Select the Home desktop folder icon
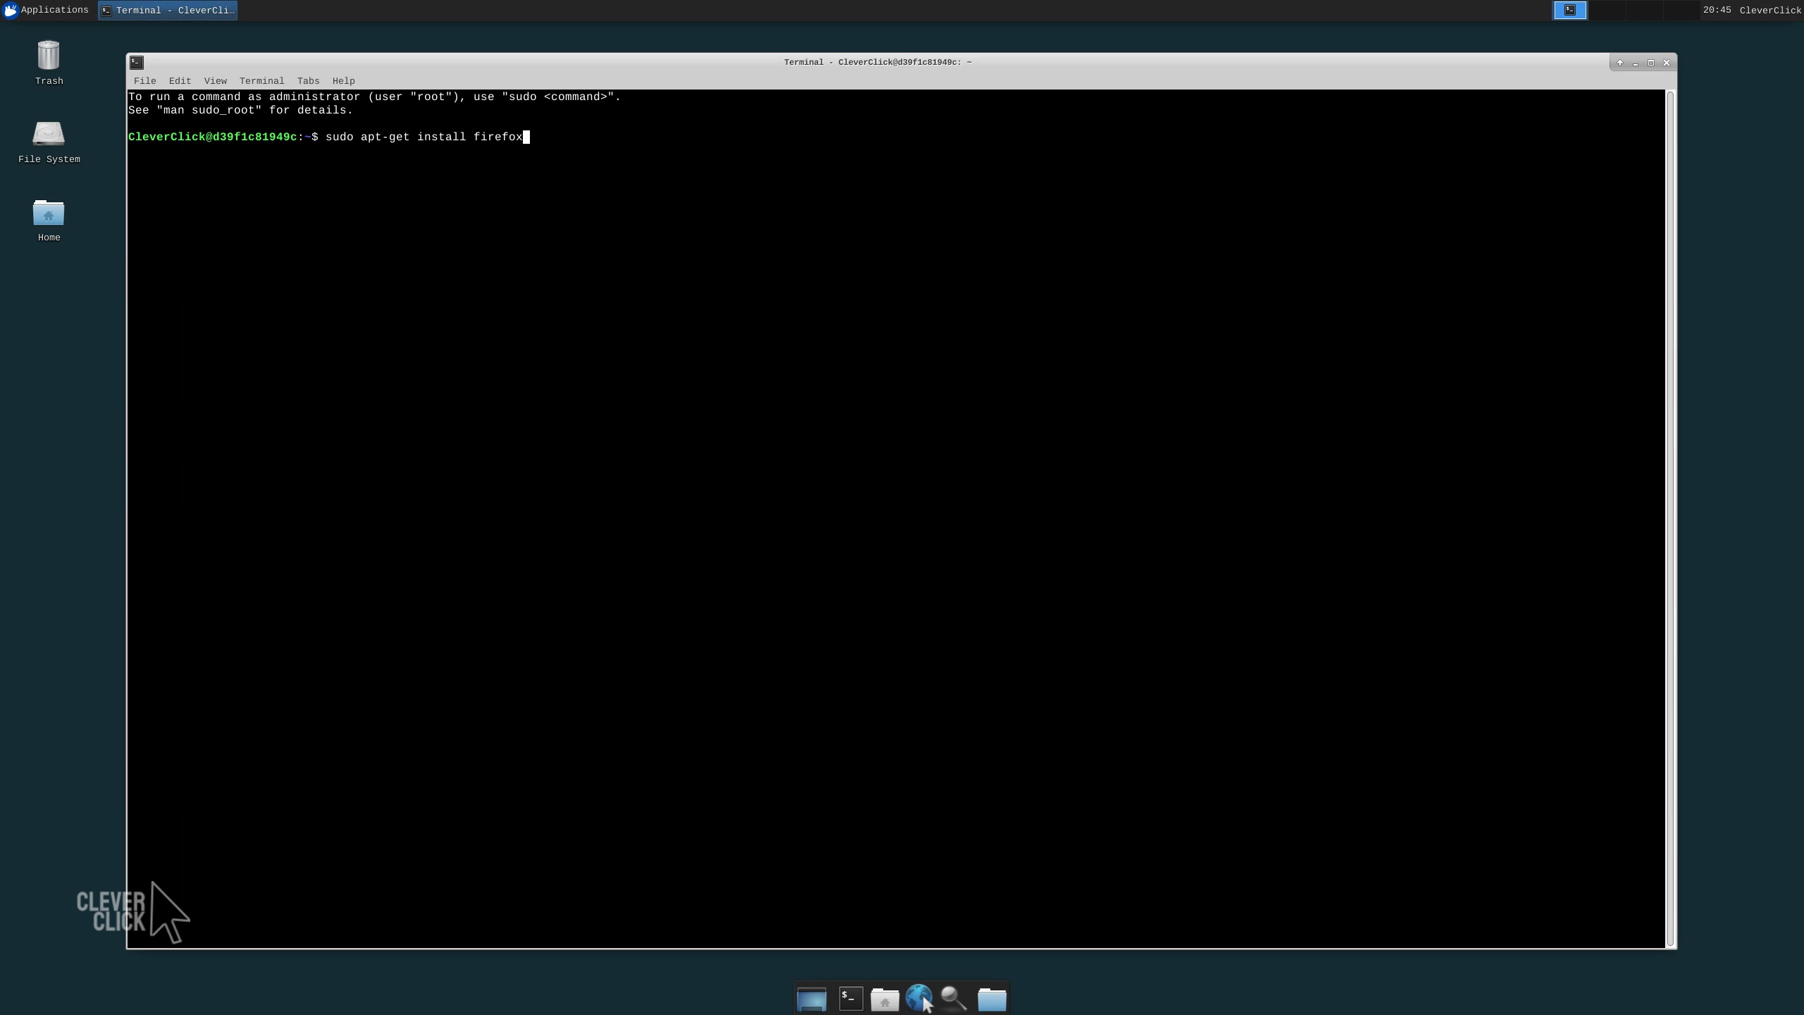 click(x=49, y=214)
